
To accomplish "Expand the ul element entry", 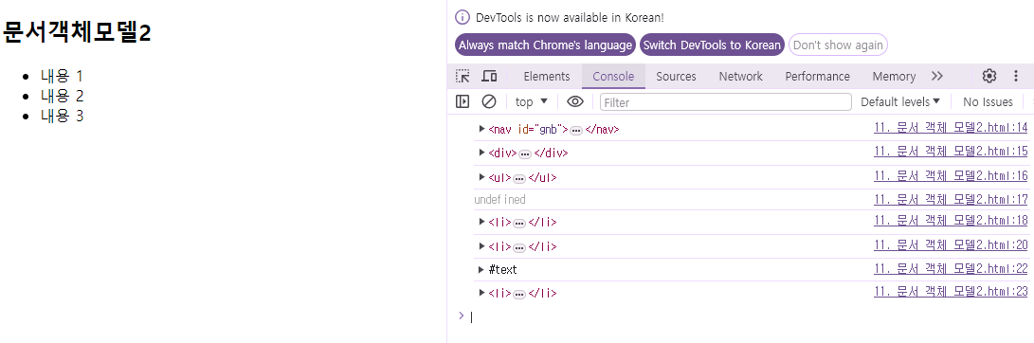I will tap(482, 177).
